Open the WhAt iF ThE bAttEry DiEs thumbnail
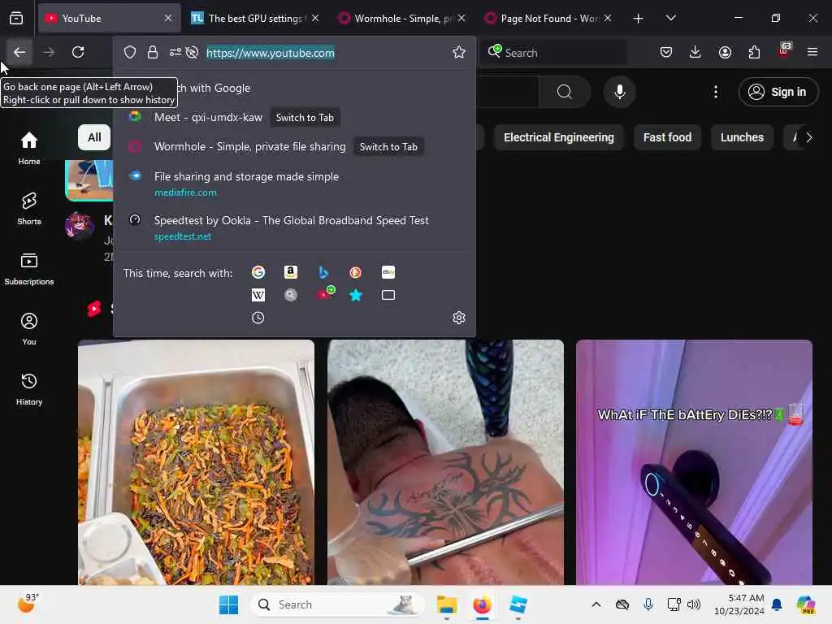This screenshot has height=624, width=832. (694, 462)
